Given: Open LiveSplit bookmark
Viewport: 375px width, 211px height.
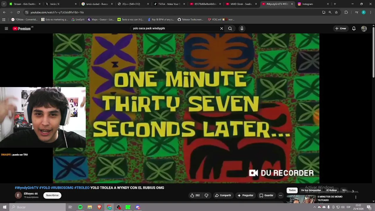Looking at the screenshot, I should pyautogui.click(x=78, y=20).
